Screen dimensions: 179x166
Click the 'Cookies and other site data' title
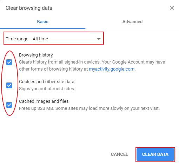(x=47, y=82)
